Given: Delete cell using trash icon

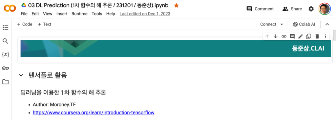Looking at the screenshot, I should pos(317,36).
